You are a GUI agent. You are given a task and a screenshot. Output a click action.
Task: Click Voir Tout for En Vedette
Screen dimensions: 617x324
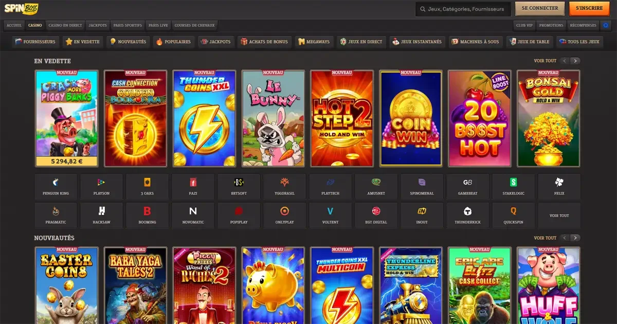click(545, 61)
